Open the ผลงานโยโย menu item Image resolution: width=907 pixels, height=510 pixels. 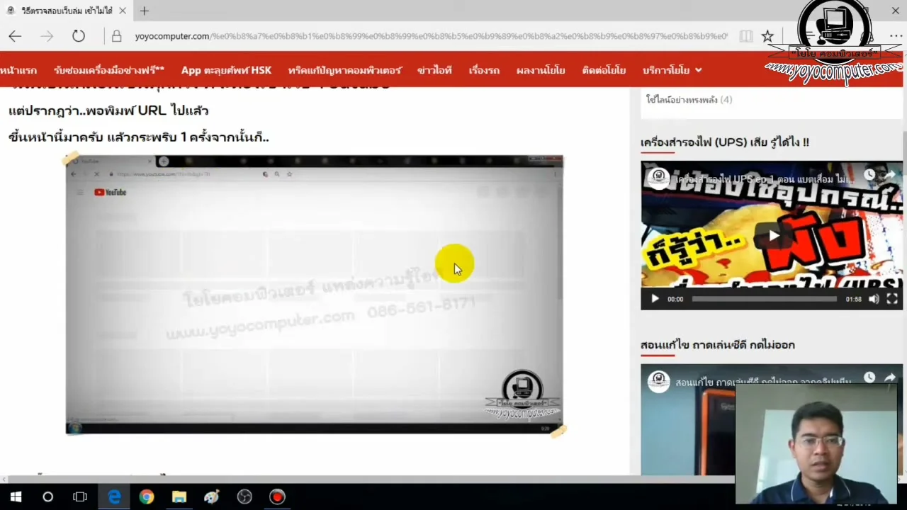(541, 70)
